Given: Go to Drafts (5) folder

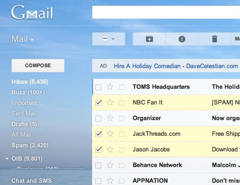Looking at the screenshot, I should 24,124.
